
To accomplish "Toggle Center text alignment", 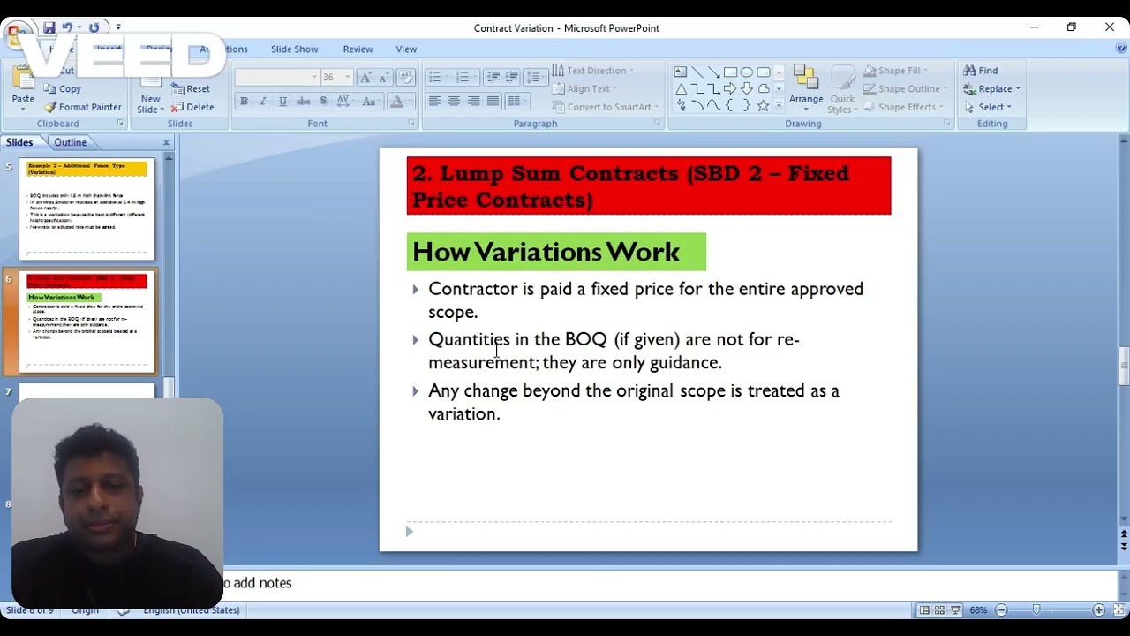I will (454, 102).
